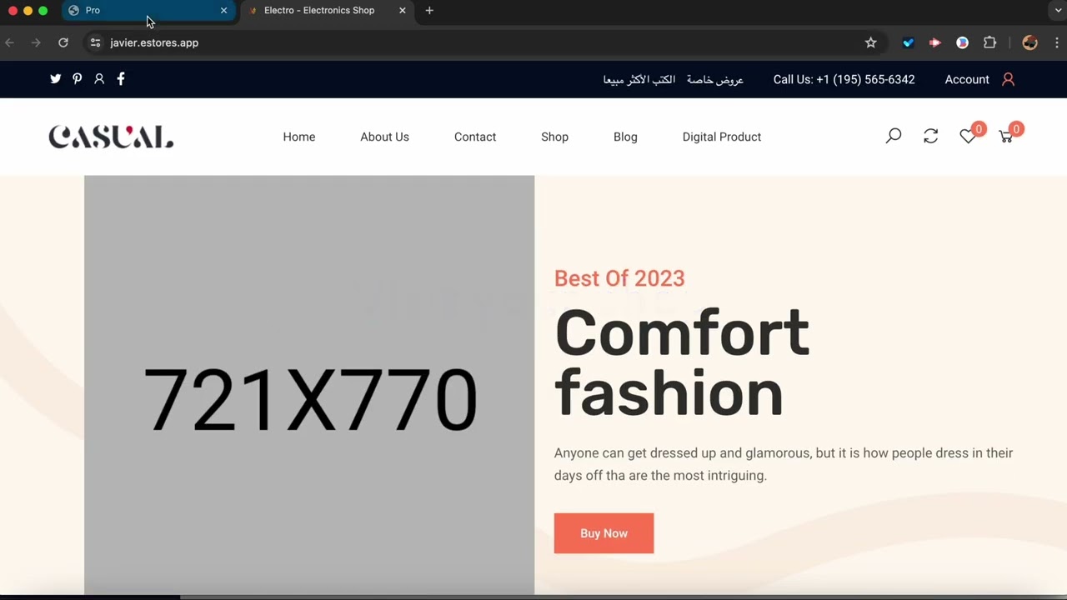This screenshot has width=1067, height=600.
Task: Open the Shop menu item
Action: click(x=554, y=137)
